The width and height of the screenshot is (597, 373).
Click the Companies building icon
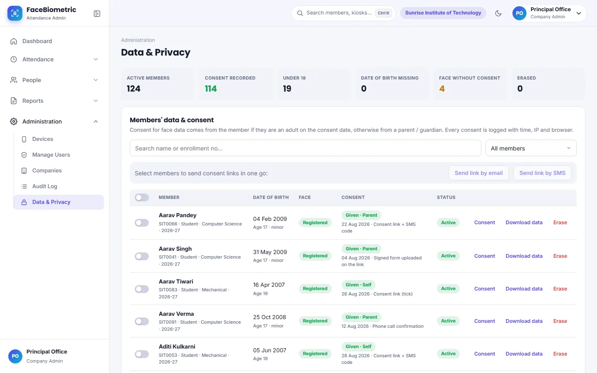pyautogui.click(x=24, y=171)
